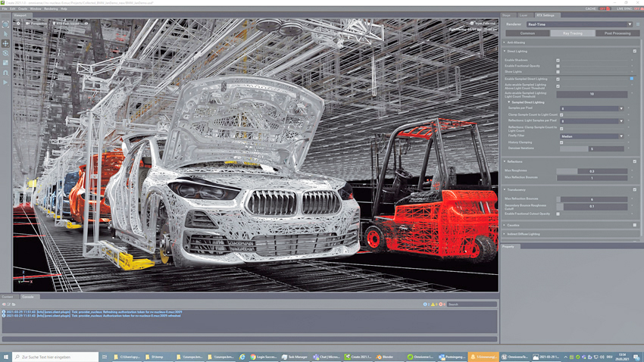Open Task-Manager from the taskbar
Image resolution: width=644 pixels, height=362 pixels.
[295, 357]
